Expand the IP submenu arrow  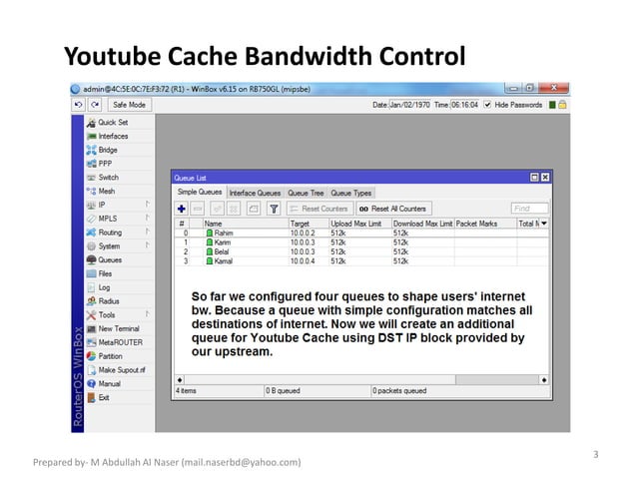(x=148, y=205)
